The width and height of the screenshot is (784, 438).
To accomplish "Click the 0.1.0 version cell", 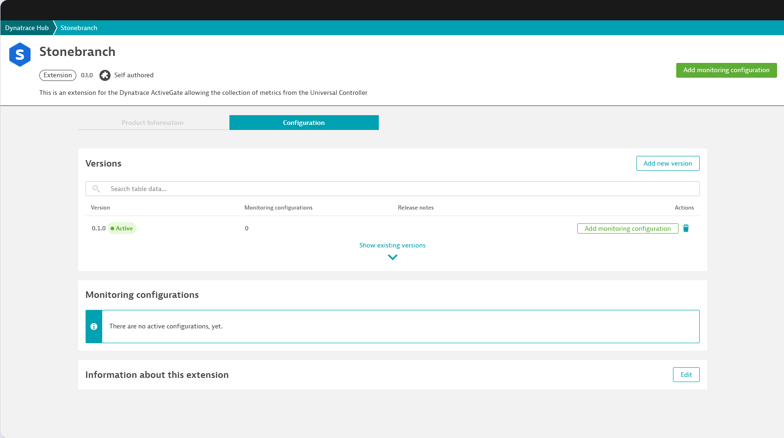I will click(x=99, y=228).
